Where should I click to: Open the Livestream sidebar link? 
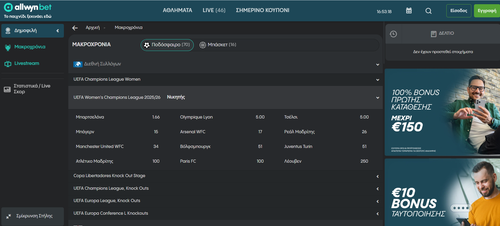27,63
